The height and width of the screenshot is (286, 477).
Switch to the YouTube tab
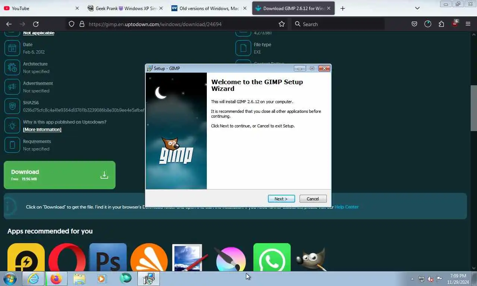[41, 8]
